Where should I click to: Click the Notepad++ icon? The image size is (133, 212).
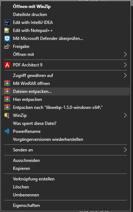[x=7, y=30]
